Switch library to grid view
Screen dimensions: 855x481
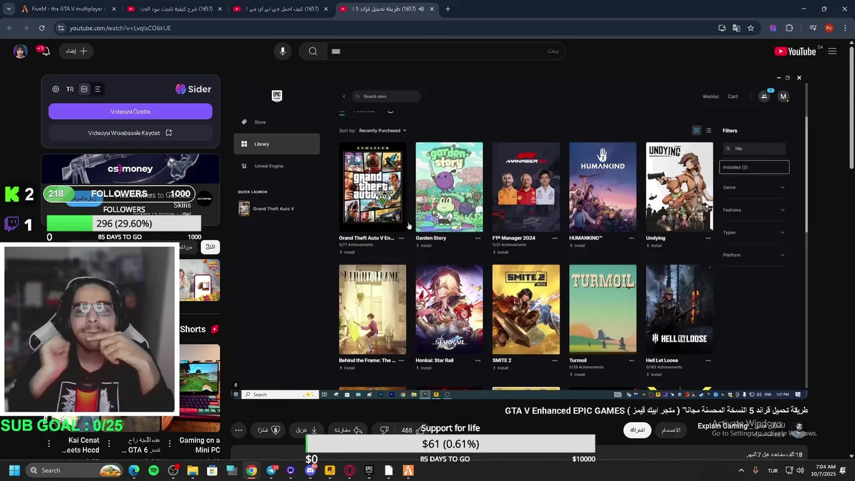tap(696, 130)
